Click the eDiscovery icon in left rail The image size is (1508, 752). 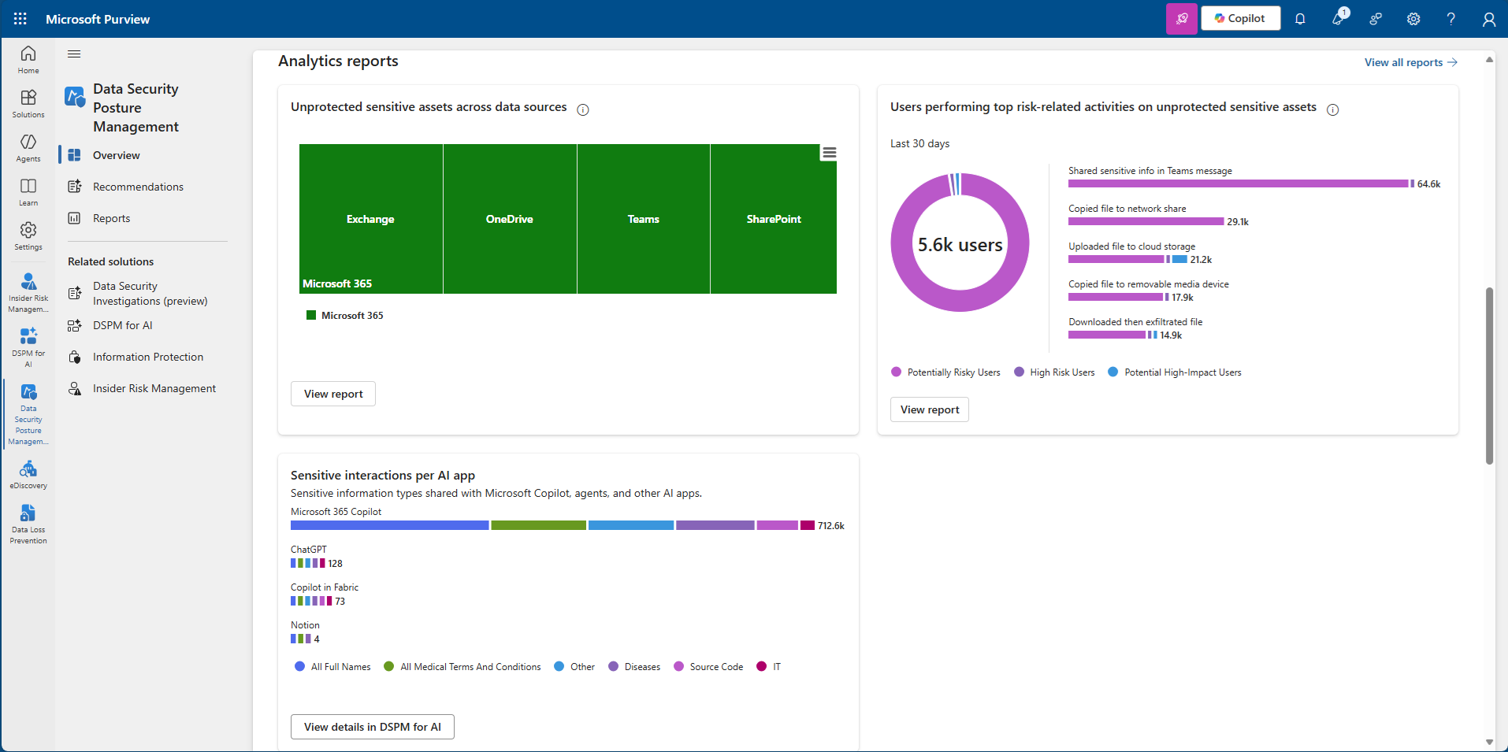pos(28,475)
